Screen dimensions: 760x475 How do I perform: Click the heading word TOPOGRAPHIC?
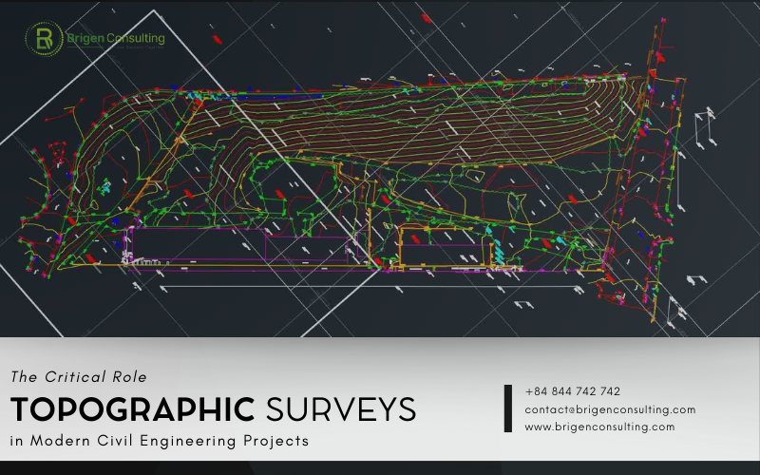pyautogui.click(x=132, y=409)
